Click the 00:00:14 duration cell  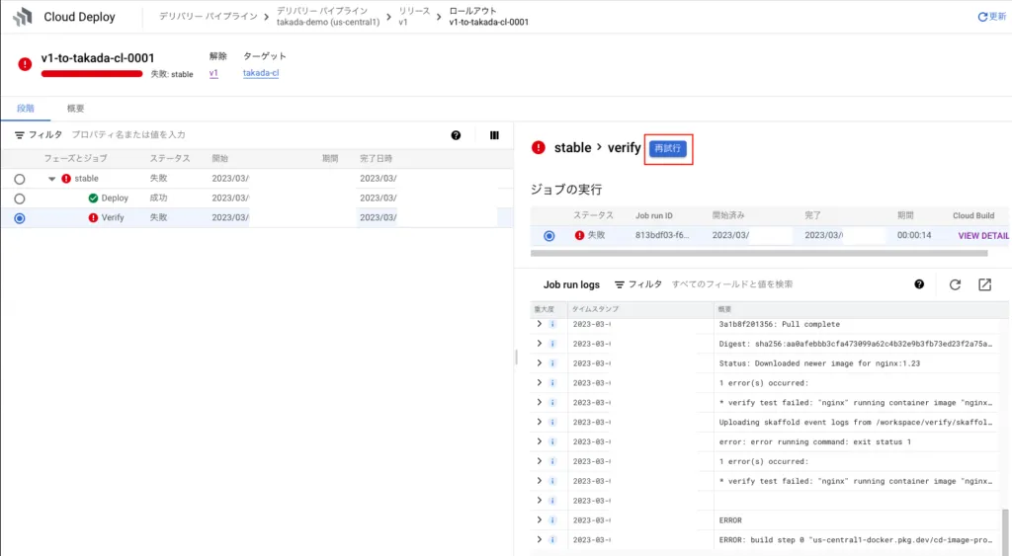pos(914,235)
